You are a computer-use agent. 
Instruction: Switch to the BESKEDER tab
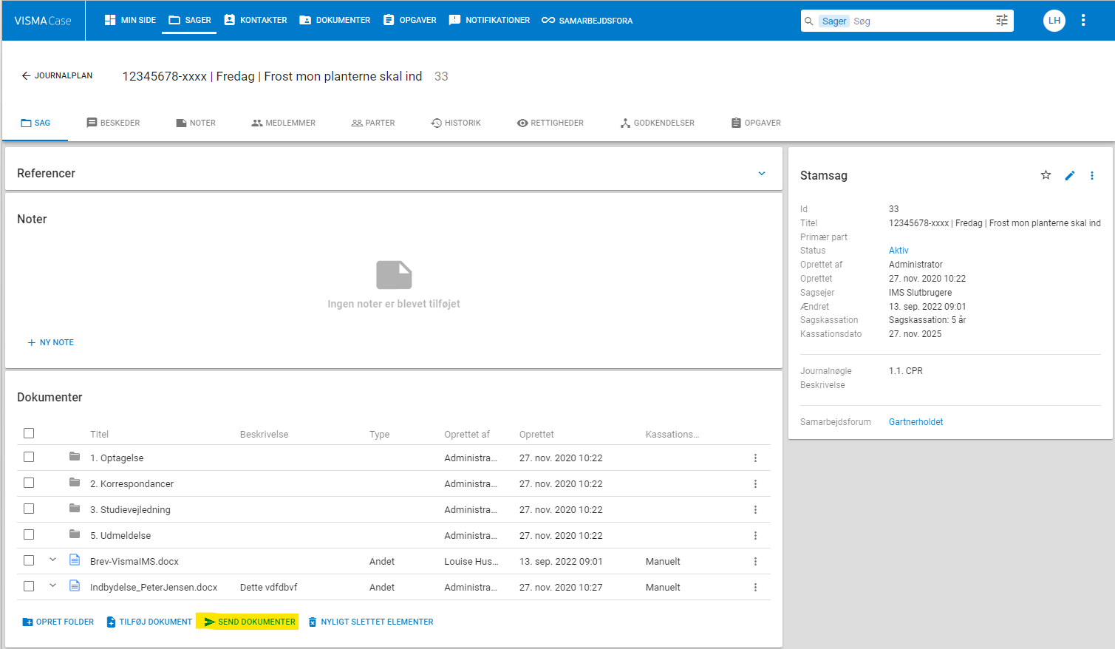coord(113,123)
